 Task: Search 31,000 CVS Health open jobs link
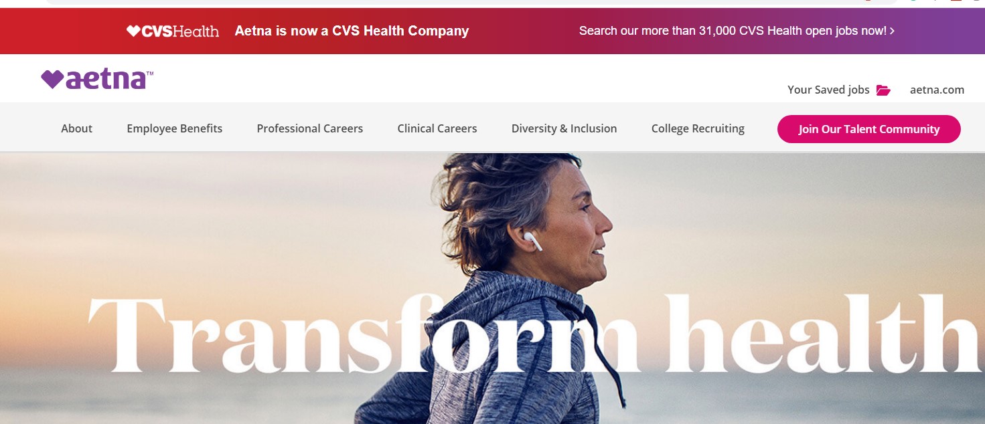(x=737, y=31)
